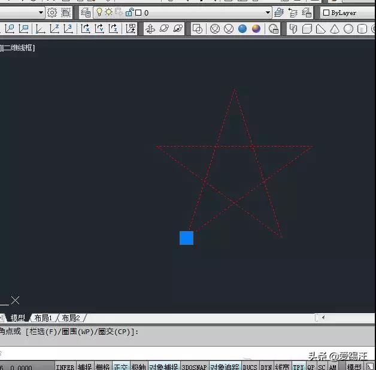
Task: Open Workspace Settings gear icon
Action: pyautogui.click(x=52, y=13)
